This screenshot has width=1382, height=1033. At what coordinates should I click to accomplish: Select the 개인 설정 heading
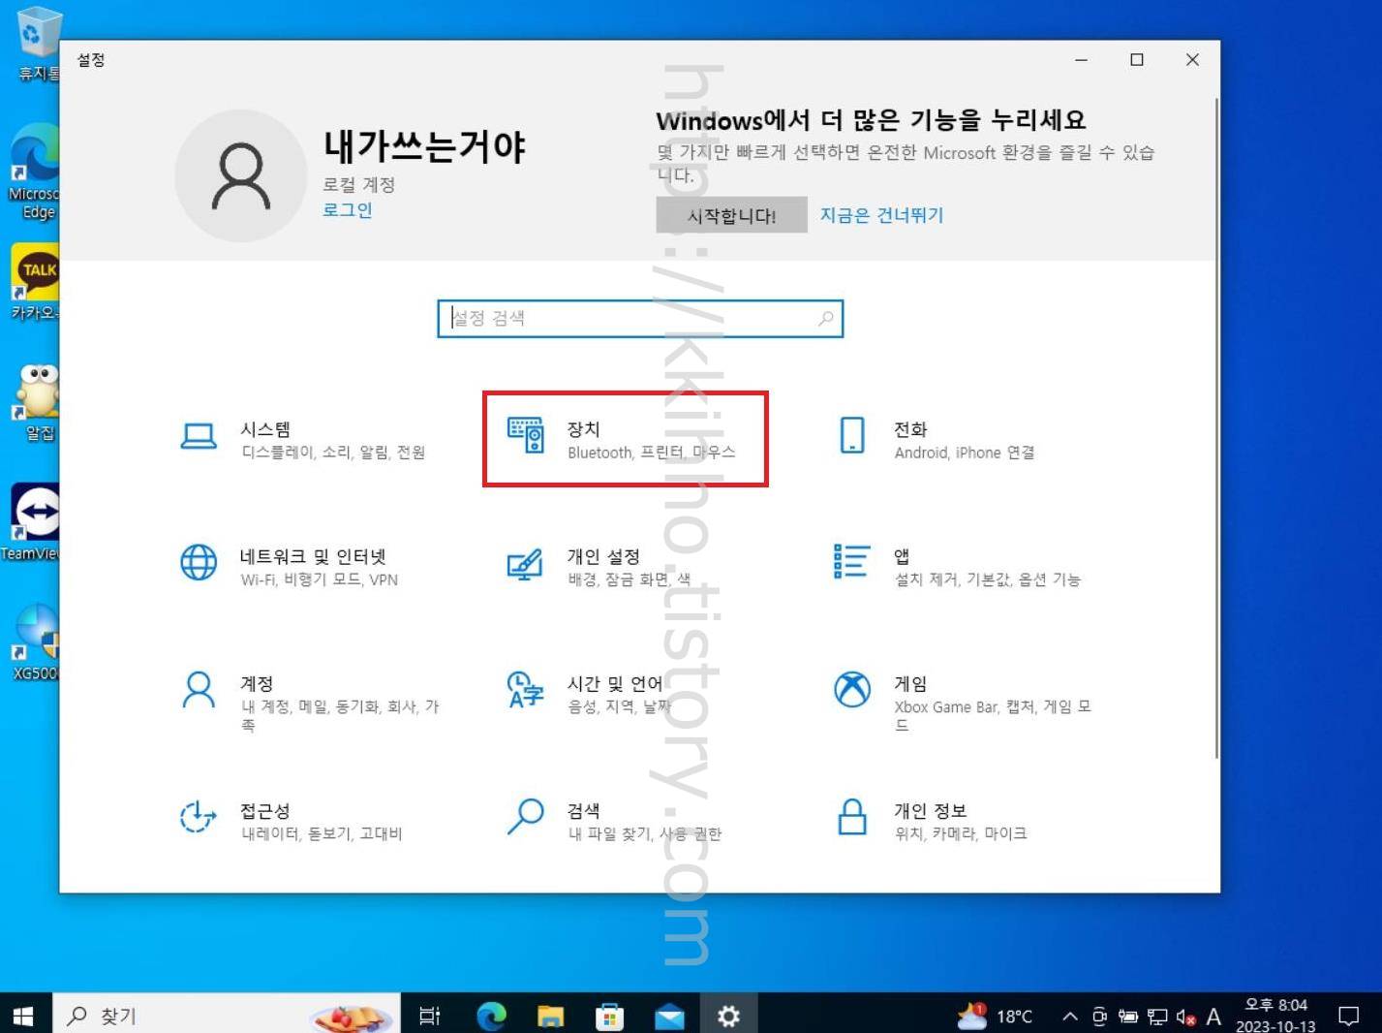pos(603,556)
